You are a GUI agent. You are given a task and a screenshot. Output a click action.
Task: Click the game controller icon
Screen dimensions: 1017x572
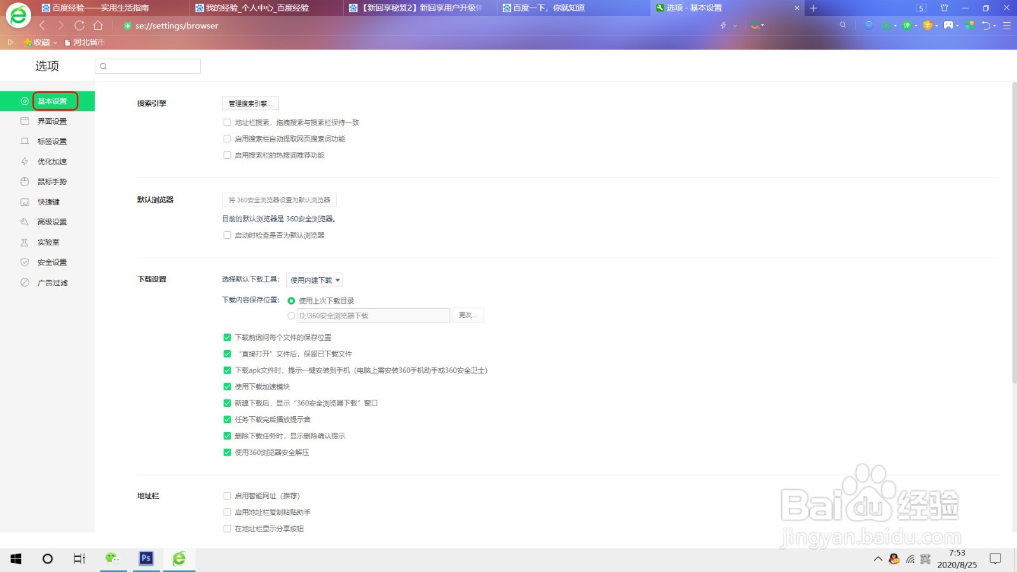(x=948, y=25)
